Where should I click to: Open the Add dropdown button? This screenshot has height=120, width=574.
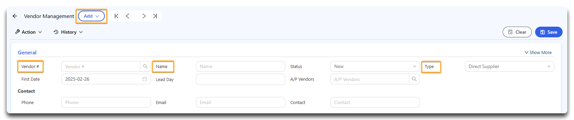[91, 16]
